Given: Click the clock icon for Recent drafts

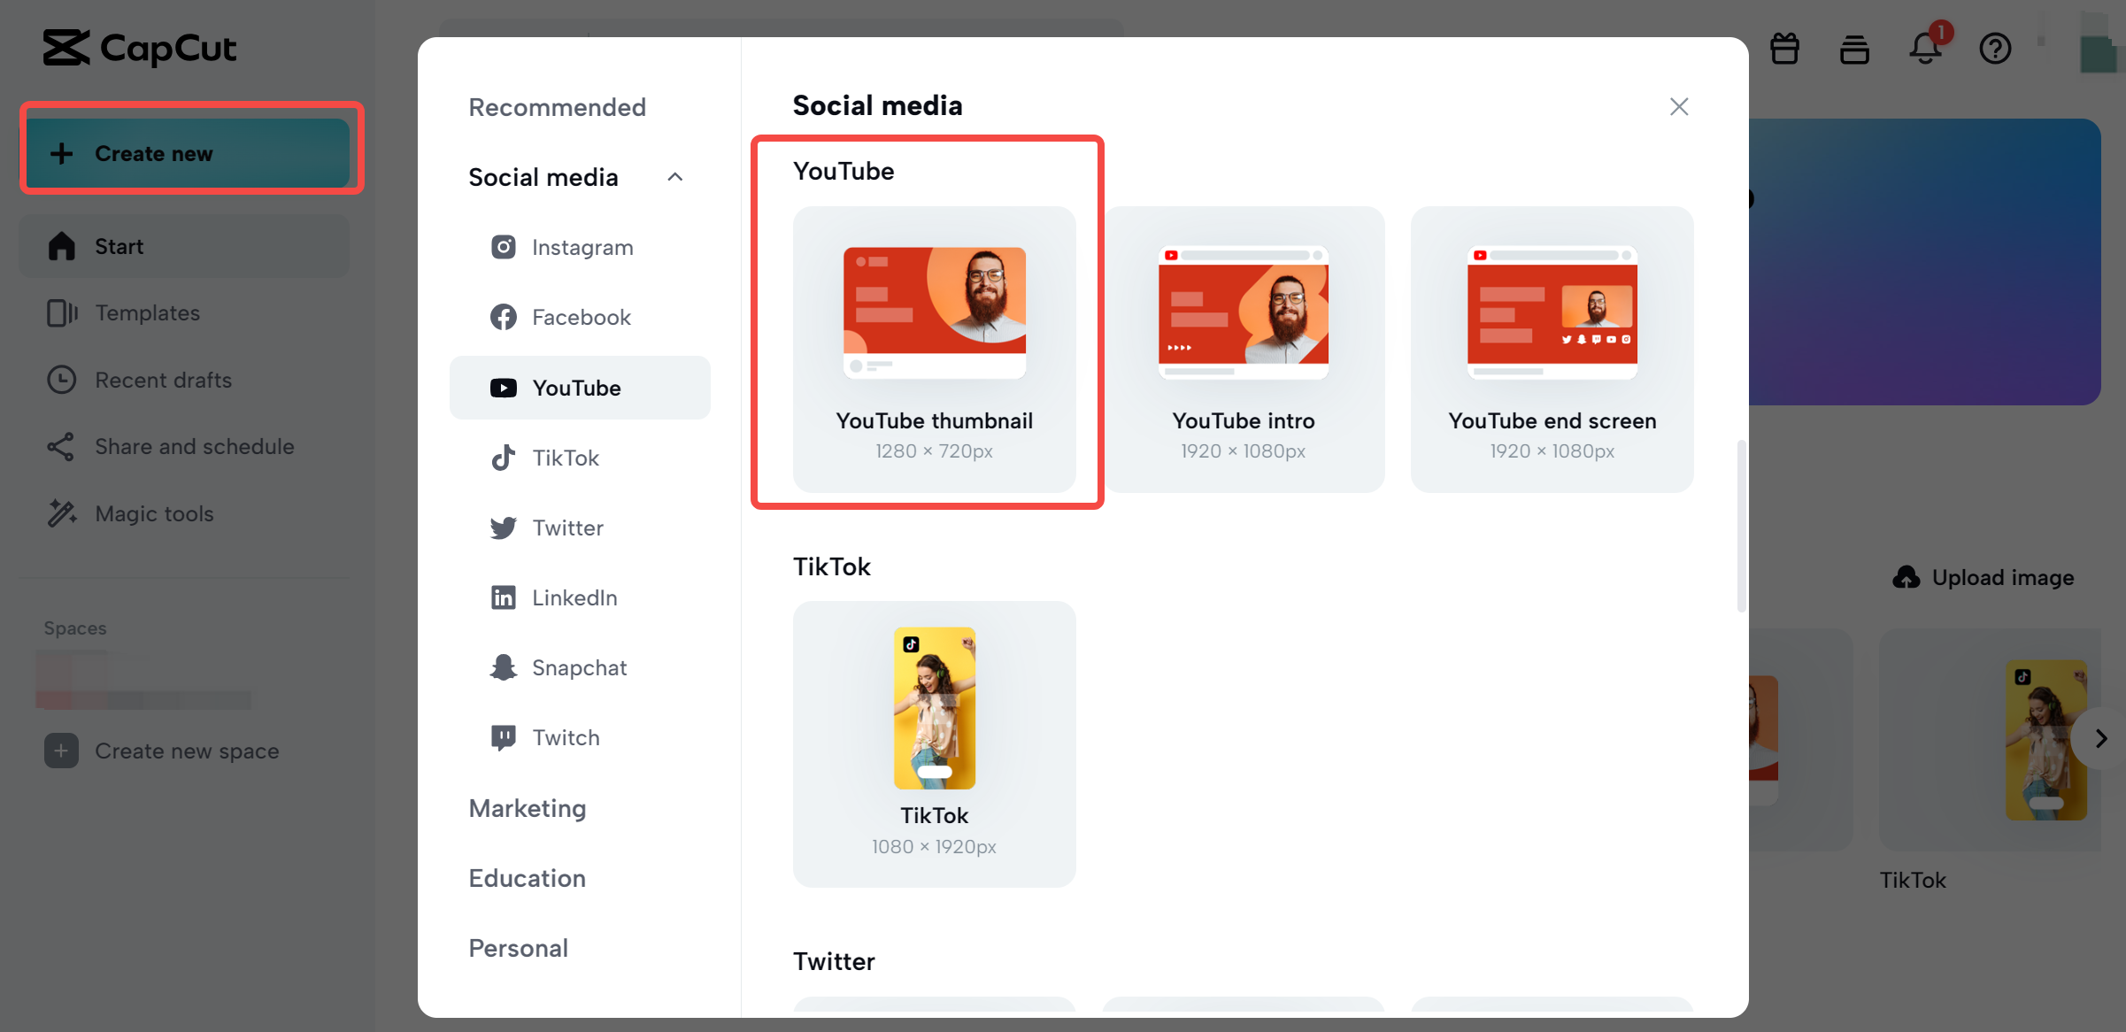Looking at the screenshot, I should 62,380.
